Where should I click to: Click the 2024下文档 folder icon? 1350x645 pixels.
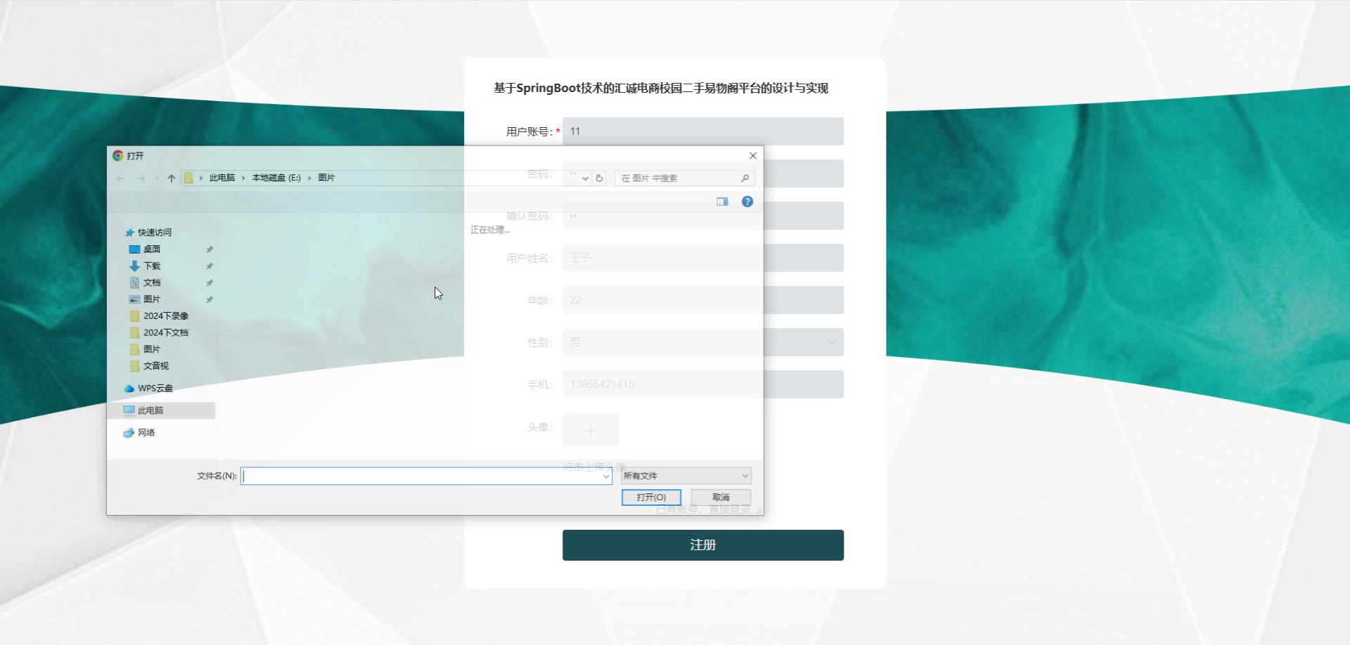coord(134,333)
